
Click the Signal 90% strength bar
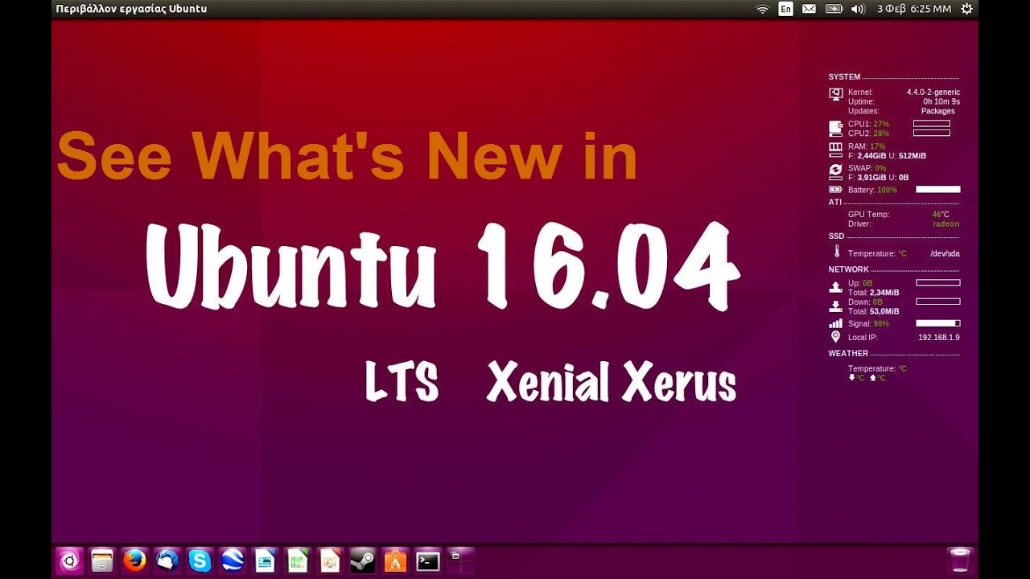pyautogui.click(x=938, y=323)
